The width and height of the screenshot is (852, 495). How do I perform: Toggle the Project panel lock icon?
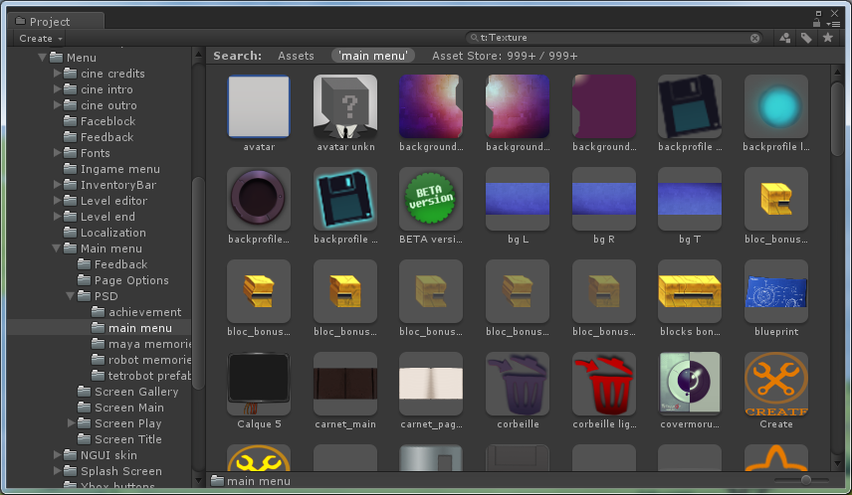click(x=816, y=23)
